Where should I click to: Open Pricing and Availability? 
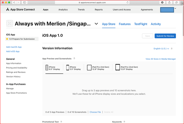pyautogui.click(x=17, y=68)
